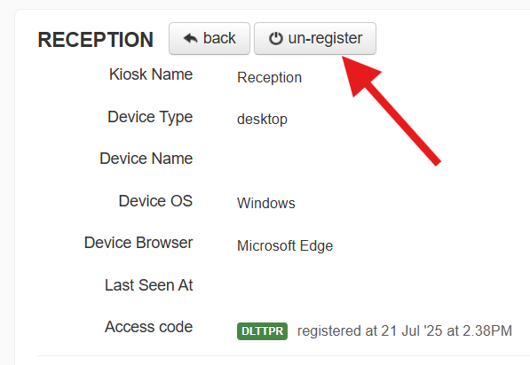Image resolution: width=530 pixels, height=365 pixels.
Task: Select the Windows OS value
Action: (x=266, y=203)
